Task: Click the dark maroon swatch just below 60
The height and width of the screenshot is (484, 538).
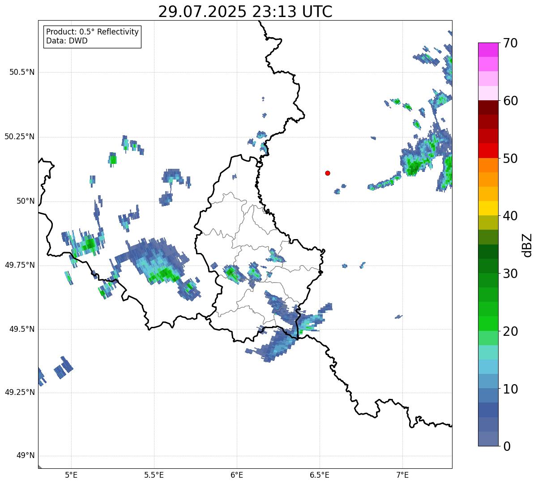Action: click(x=488, y=107)
